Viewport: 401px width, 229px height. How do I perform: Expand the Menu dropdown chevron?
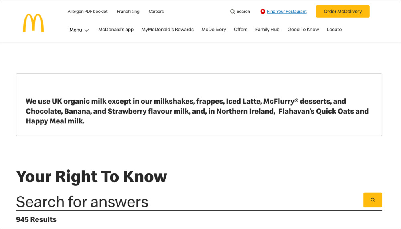point(87,30)
